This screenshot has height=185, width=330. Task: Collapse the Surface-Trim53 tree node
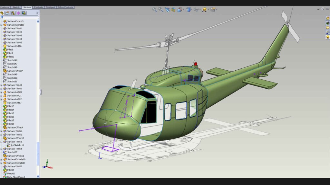(x=1, y=142)
